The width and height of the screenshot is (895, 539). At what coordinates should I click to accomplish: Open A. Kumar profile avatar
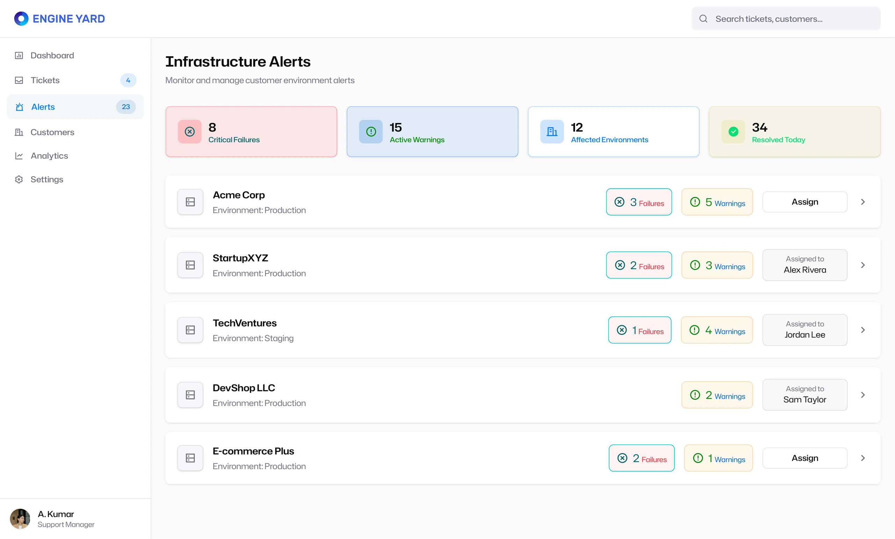[x=20, y=519]
